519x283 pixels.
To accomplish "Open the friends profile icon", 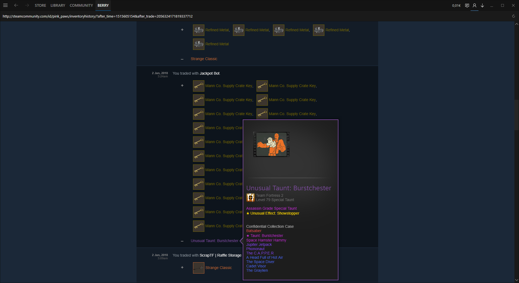I will pos(474,5).
